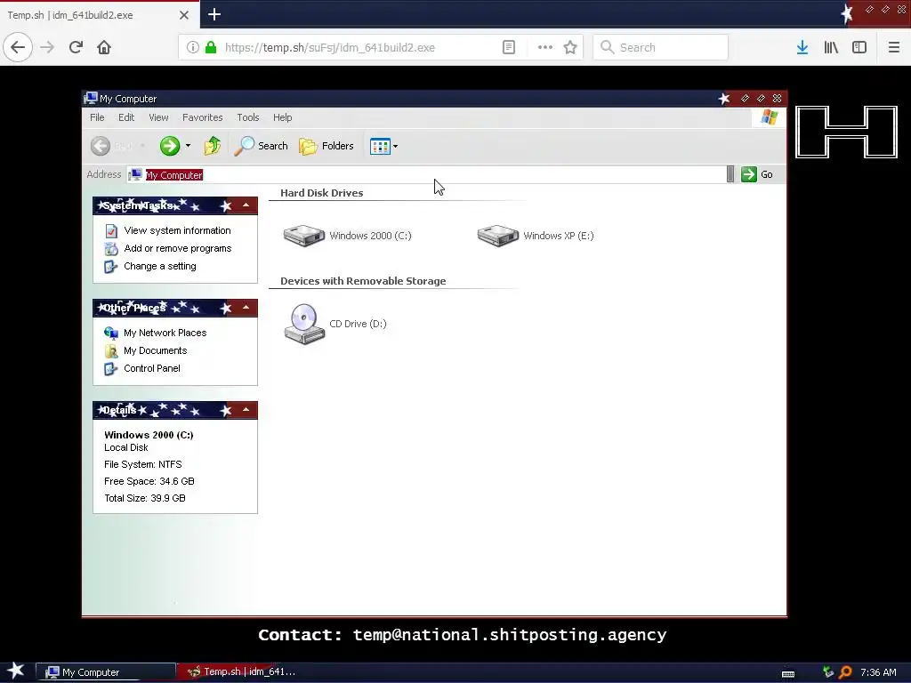Click the Windows flag logo in Explorer
This screenshot has width=911, height=683.
click(x=769, y=117)
